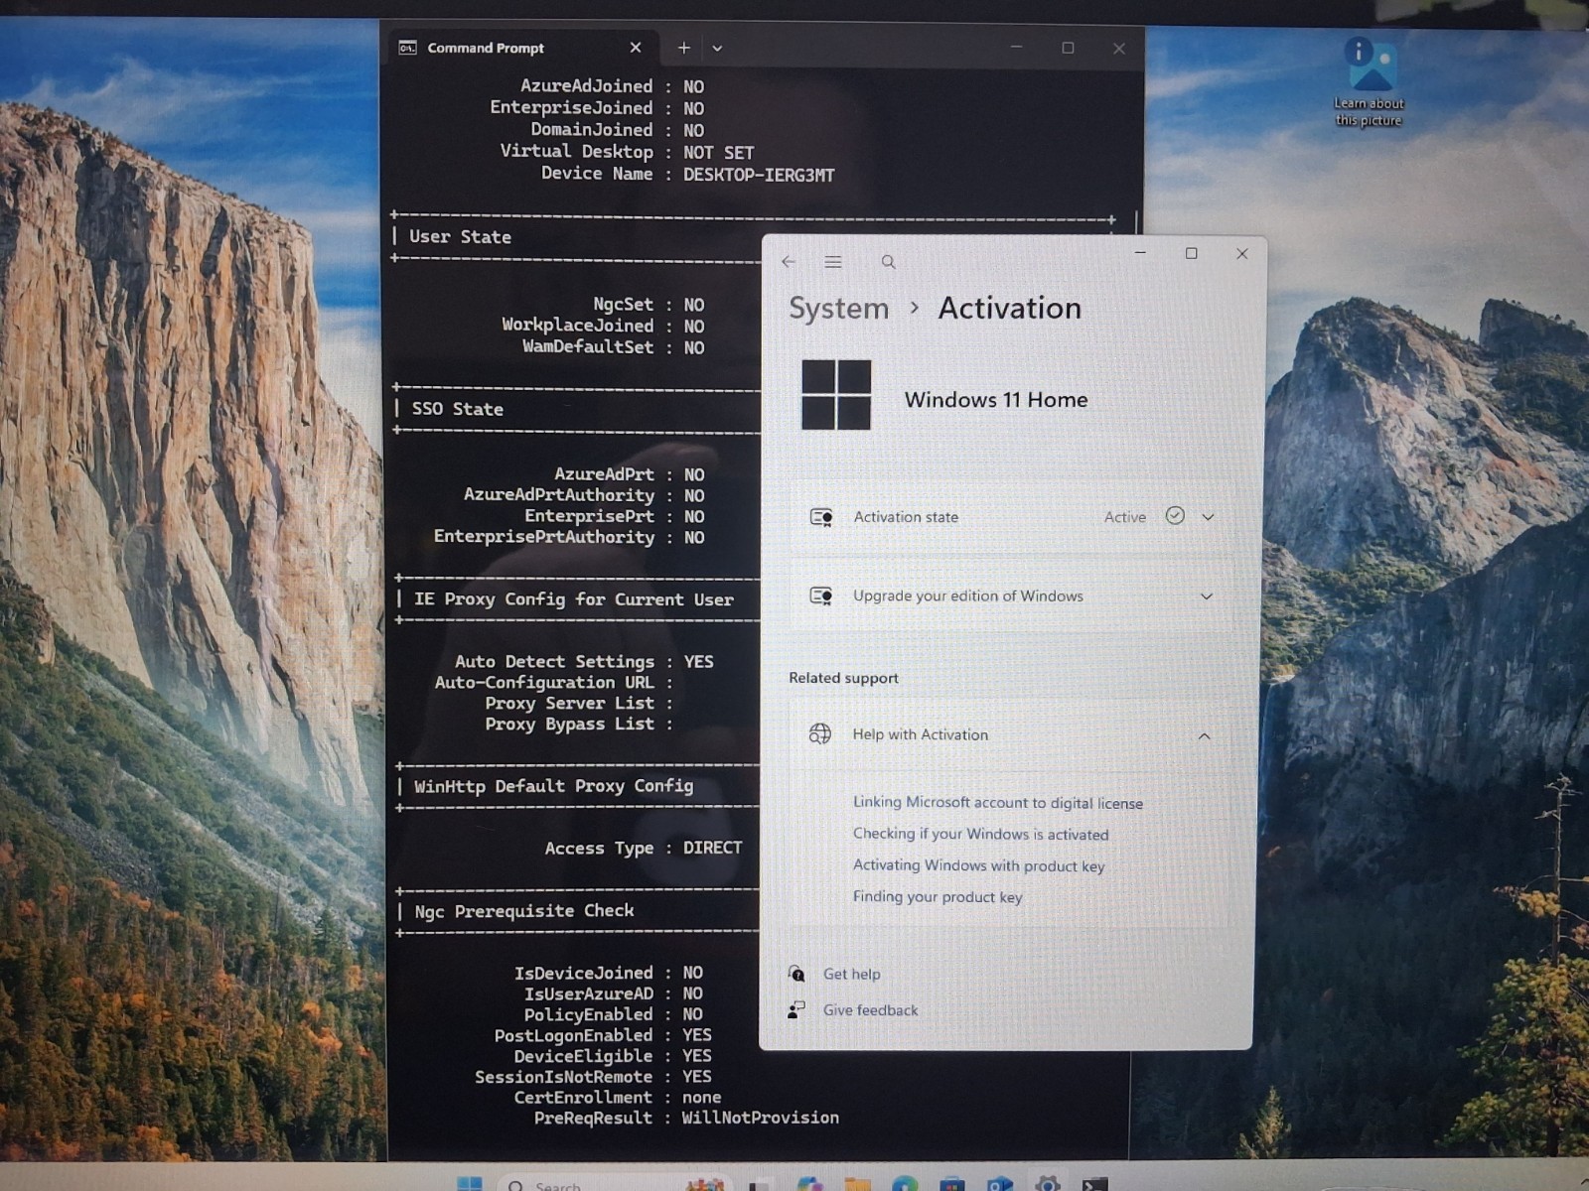
Task: Click Ngc Prerequisite Check header
Action: pos(523,911)
